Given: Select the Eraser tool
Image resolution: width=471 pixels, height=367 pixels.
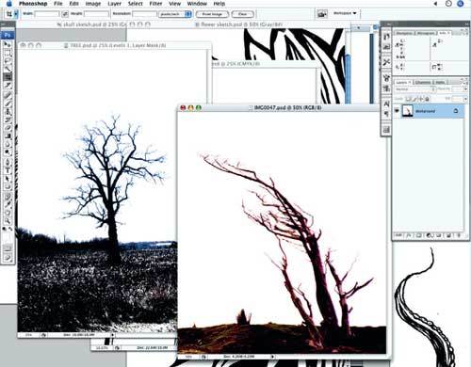Looking at the screenshot, I should [8, 128].
